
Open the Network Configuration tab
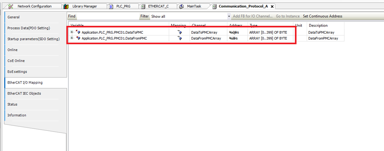pos(34,6)
